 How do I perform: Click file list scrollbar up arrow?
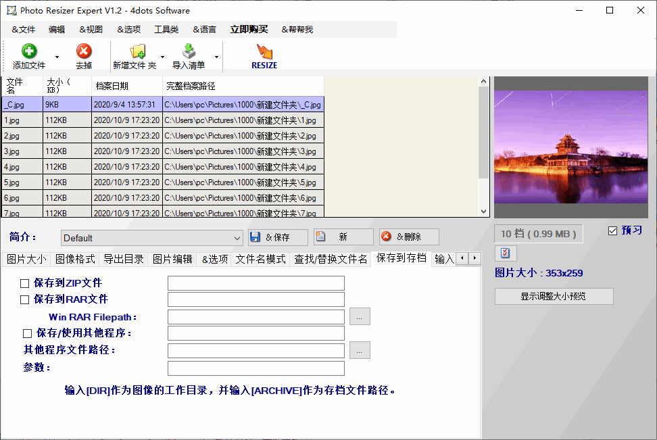coord(483,82)
